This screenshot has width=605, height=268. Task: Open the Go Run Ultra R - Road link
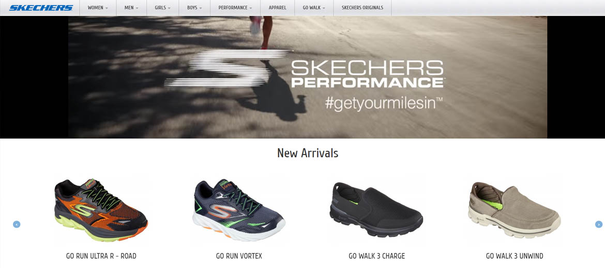click(101, 256)
